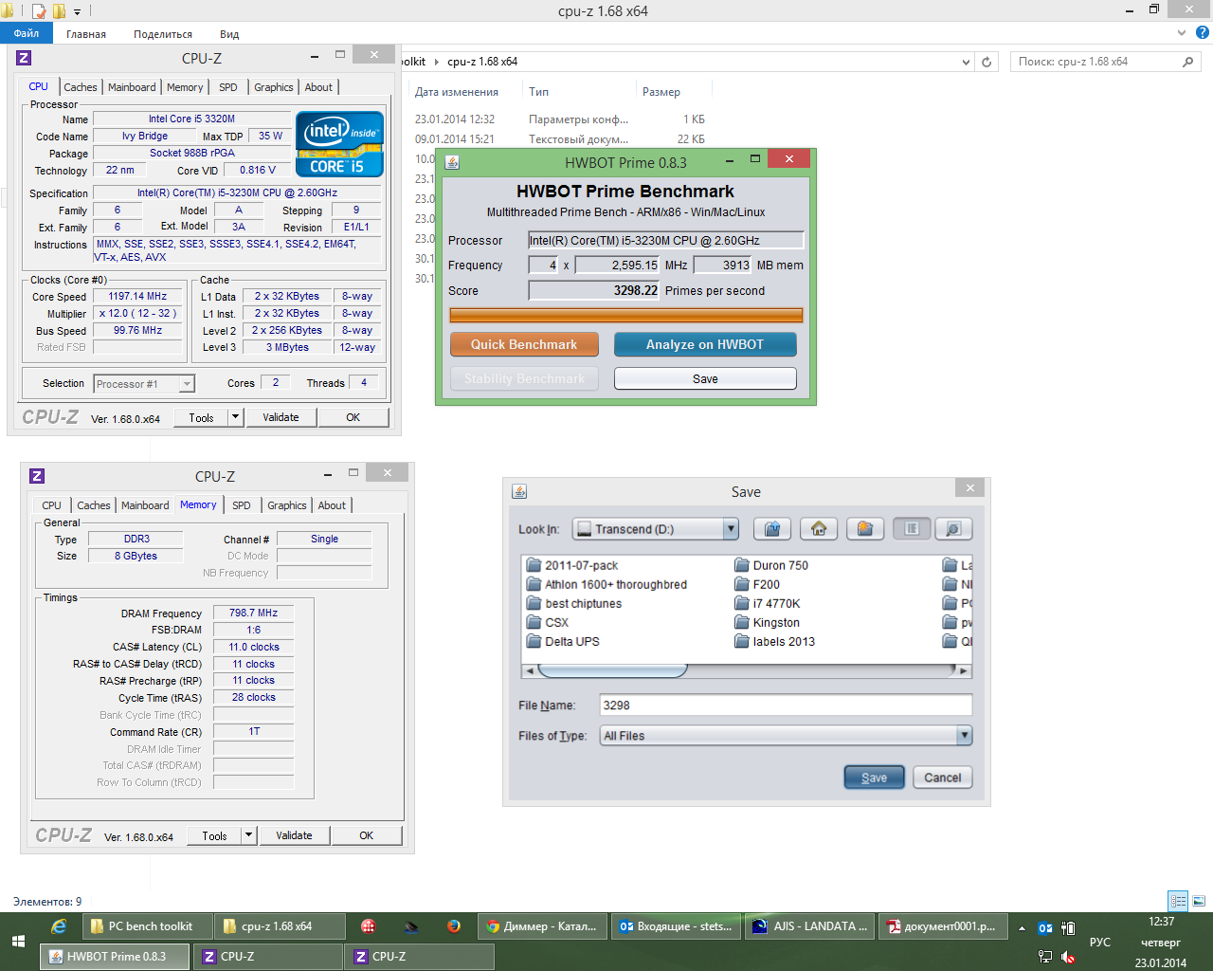This screenshot has height=971, width=1213.
Task: Click the Explorer help question mark icon
Action: pyautogui.click(x=1203, y=32)
